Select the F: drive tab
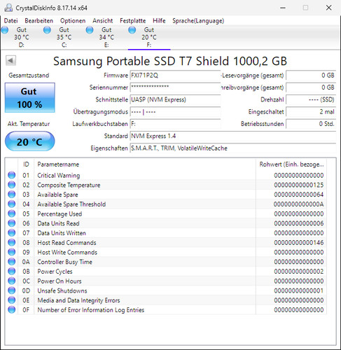This screenshot has height=350, width=341. (149, 37)
